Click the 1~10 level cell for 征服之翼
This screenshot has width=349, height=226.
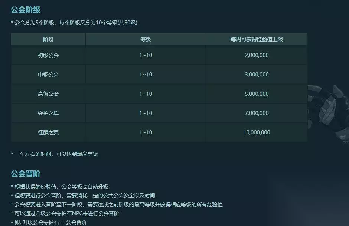146,132
